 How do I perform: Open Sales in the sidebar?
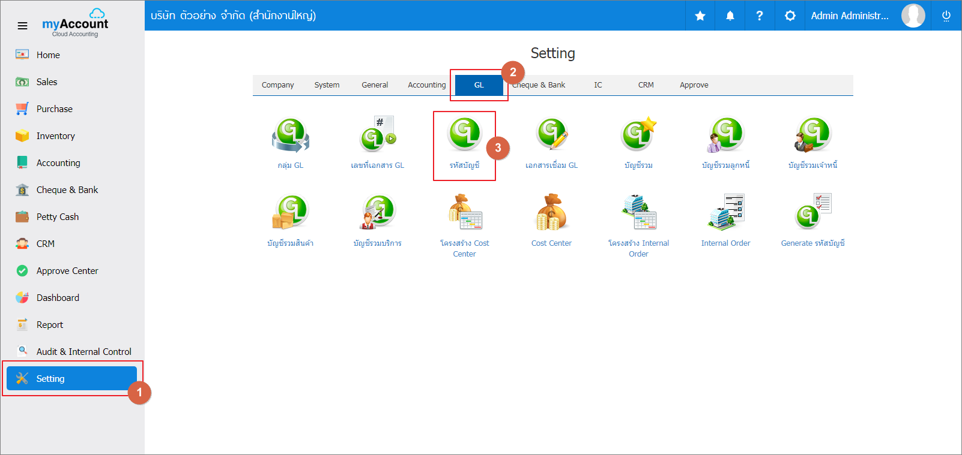tap(72, 82)
